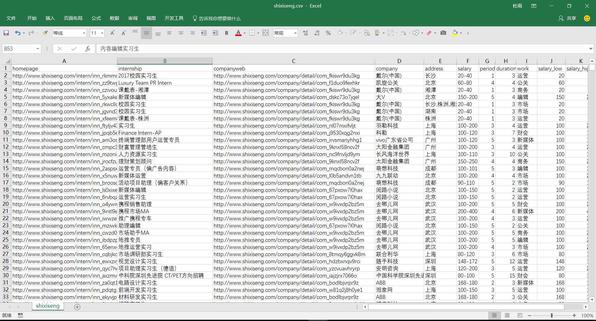Open borders dropdown arrow
The width and height of the screenshot is (596, 321).
coord(258,33)
